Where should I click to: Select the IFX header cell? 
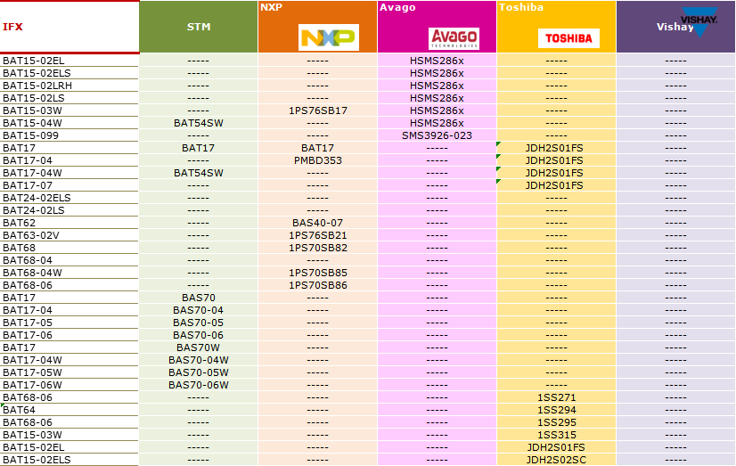(x=70, y=27)
